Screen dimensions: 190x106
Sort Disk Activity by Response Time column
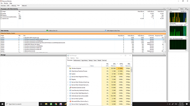tap(159, 36)
